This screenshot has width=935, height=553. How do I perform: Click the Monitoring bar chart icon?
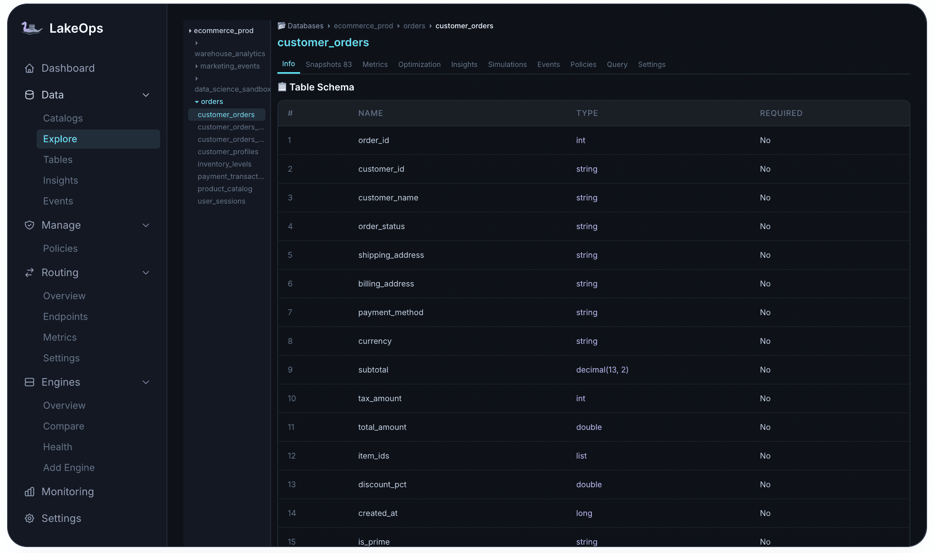(x=29, y=492)
